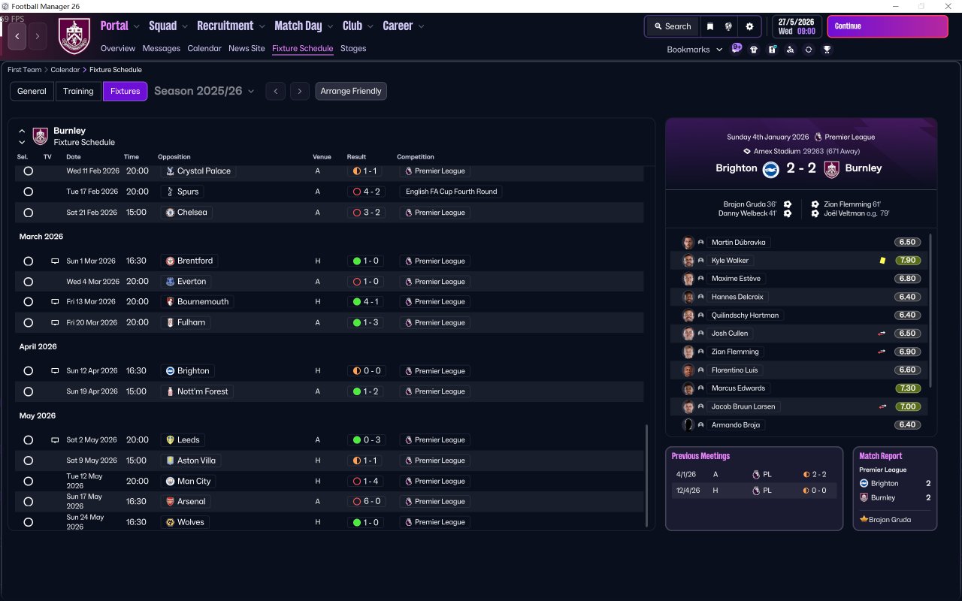Select the Arsenal fixture radio button
Screen dimensions: 962x601
[28, 502]
